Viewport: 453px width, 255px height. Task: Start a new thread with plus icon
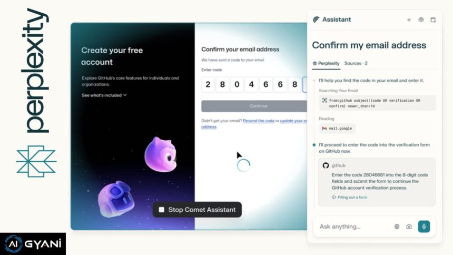point(409,20)
